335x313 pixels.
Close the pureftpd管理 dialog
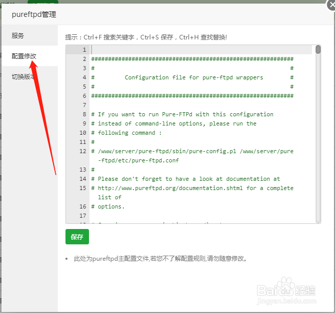point(331,5)
